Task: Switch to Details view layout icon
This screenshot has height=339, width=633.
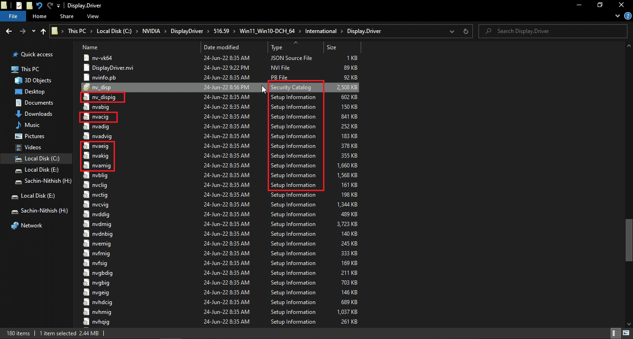Action: [617, 333]
